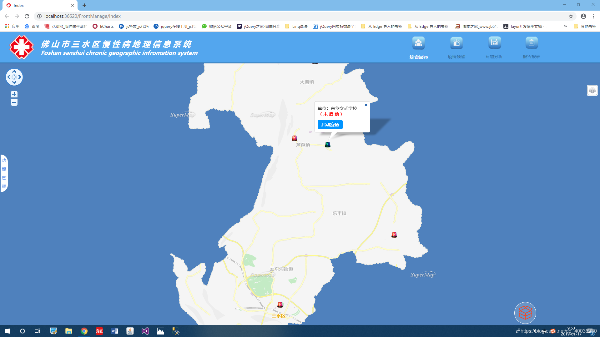The width and height of the screenshot is (600, 337).
Task: Go back in browser history
Action: tap(7, 16)
